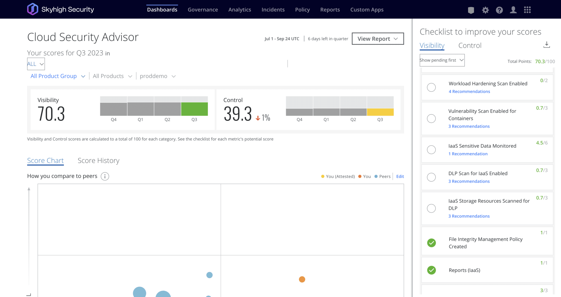Click the help question mark icon
Viewport: 561px width, 297px height.
point(499,10)
